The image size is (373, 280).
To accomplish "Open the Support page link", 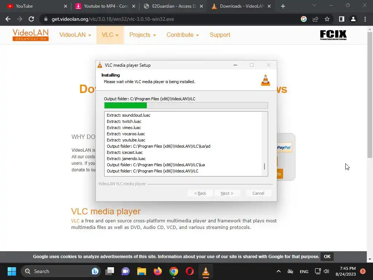I will point(220,35).
